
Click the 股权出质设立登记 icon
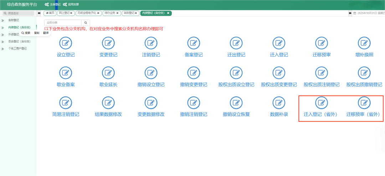[236, 73]
